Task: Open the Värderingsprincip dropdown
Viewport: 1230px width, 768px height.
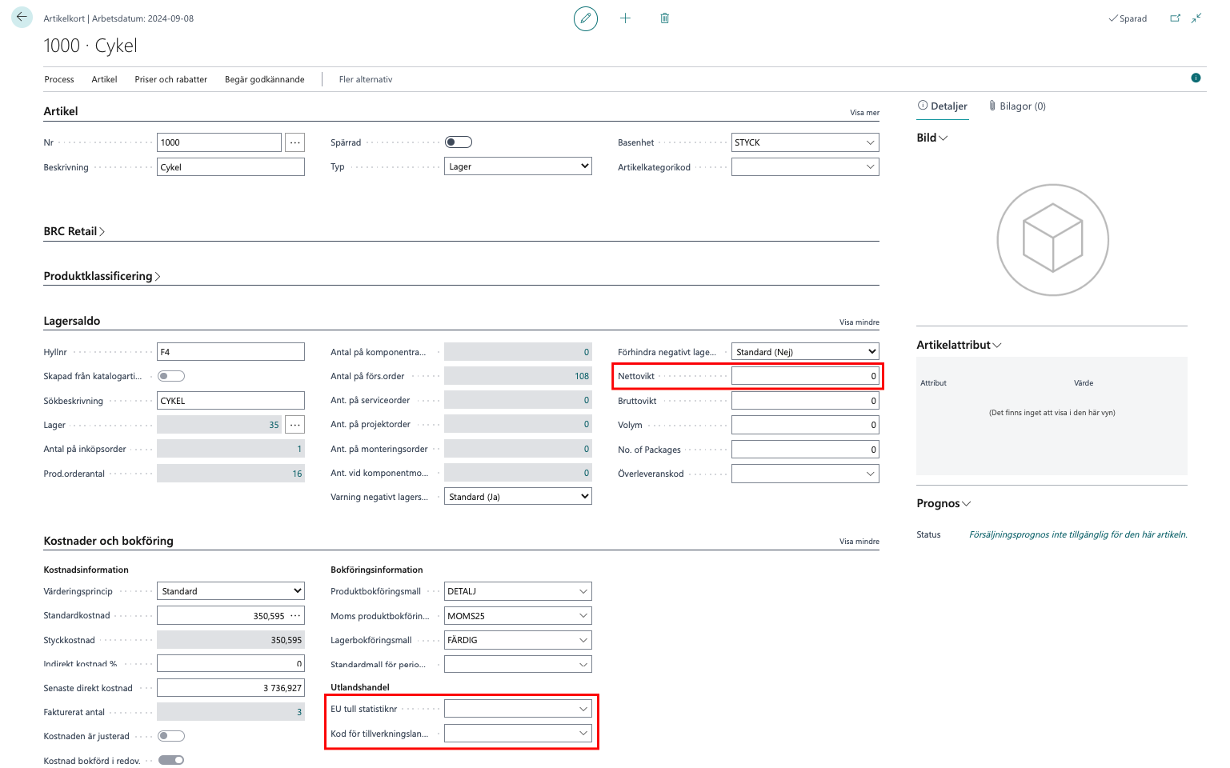Action: 297,591
